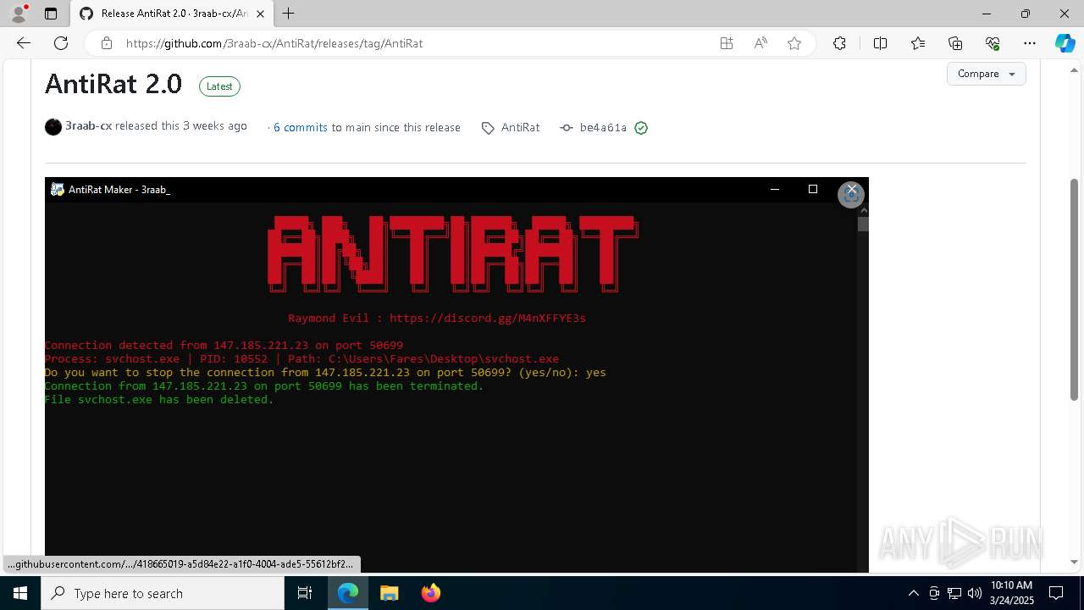This screenshot has width=1084, height=610.
Task: Open commit be4a61a link
Action: (x=603, y=128)
